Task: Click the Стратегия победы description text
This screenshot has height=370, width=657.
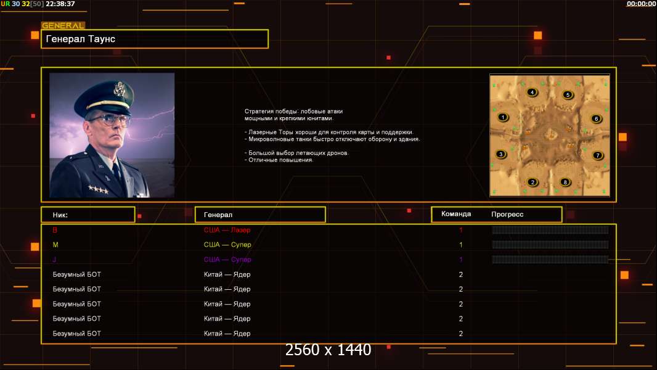Action: 294,115
